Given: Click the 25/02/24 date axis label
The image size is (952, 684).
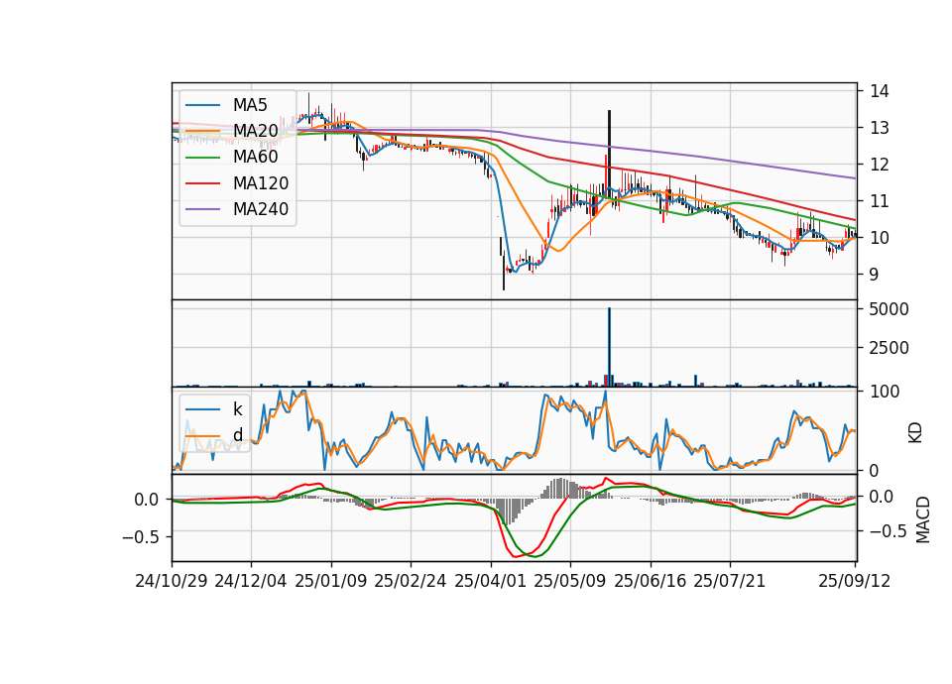Looking at the screenshot, I should [411, 581].
